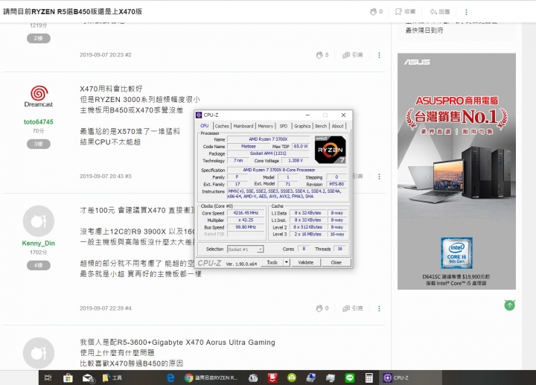Open LINE from the taskbar
The image size is (536, 385).
click(349, 378)
